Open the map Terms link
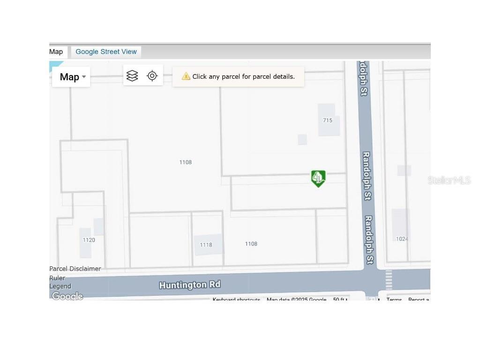 click(x=394, y=300)
